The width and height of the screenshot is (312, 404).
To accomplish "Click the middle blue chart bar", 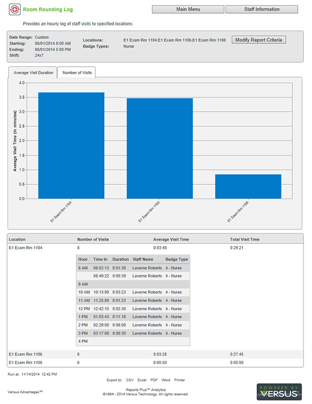I will coord(160,148).
